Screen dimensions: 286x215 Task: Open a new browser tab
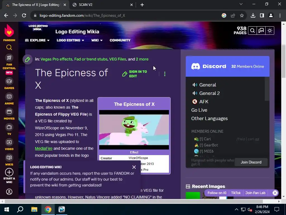click(142, 5)
